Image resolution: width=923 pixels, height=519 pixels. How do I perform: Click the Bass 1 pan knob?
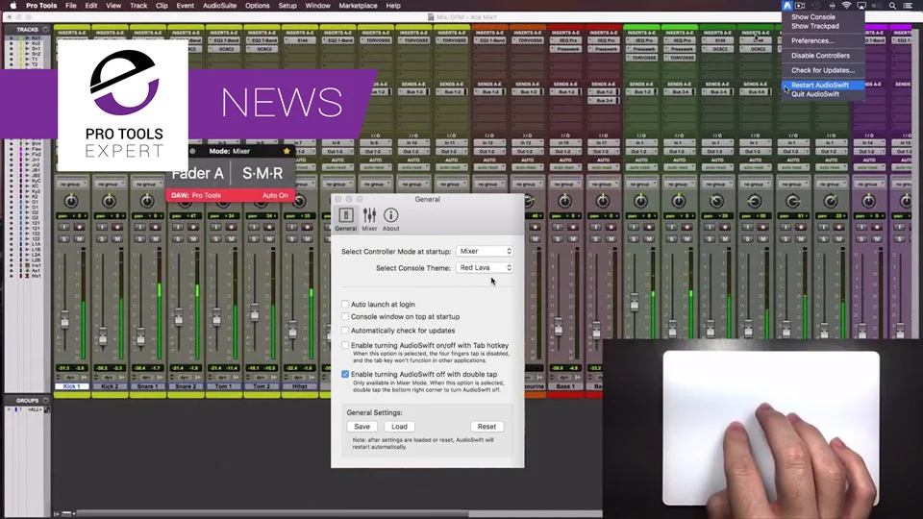point(564,201)
